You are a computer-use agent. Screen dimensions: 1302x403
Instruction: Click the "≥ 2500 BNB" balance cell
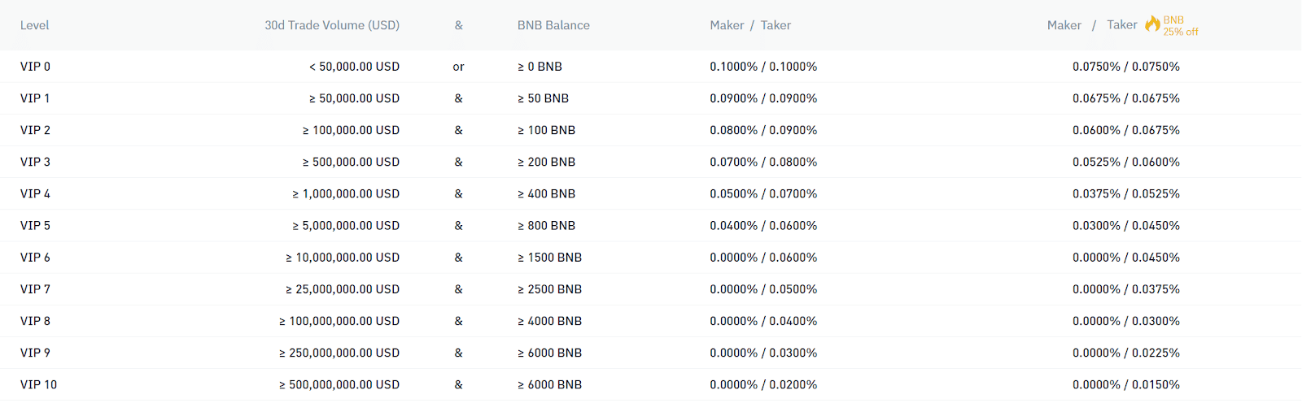click(x=549, y=288)
